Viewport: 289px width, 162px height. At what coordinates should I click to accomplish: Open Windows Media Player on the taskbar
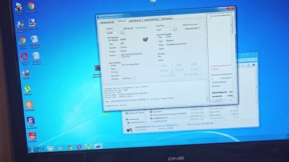click(x=60, y=148)
